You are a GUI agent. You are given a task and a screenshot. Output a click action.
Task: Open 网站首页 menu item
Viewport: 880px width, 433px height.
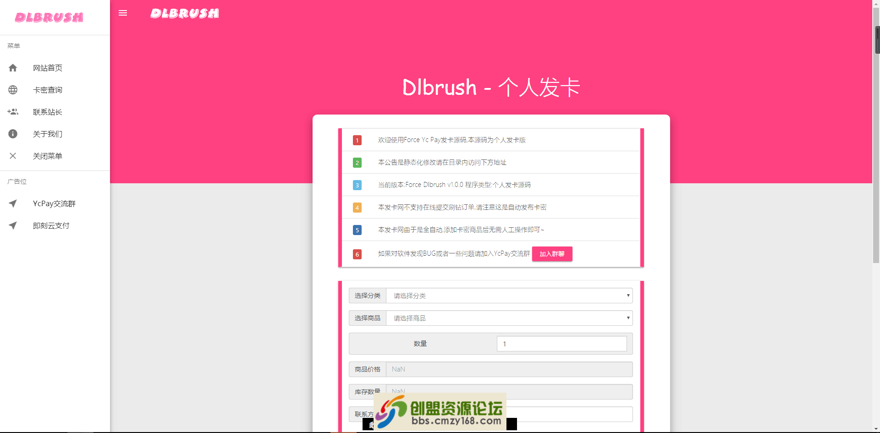[55, 68]
